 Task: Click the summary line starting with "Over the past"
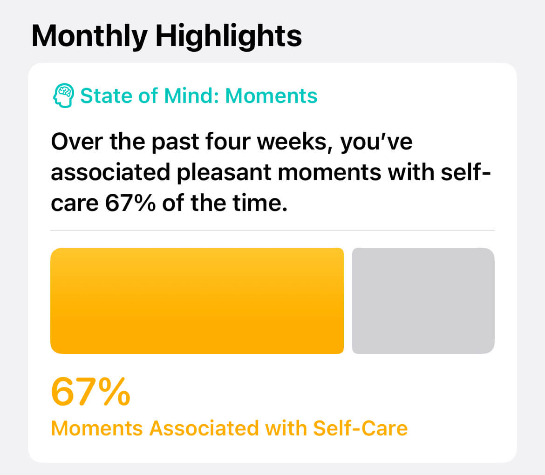coord(232,142)
